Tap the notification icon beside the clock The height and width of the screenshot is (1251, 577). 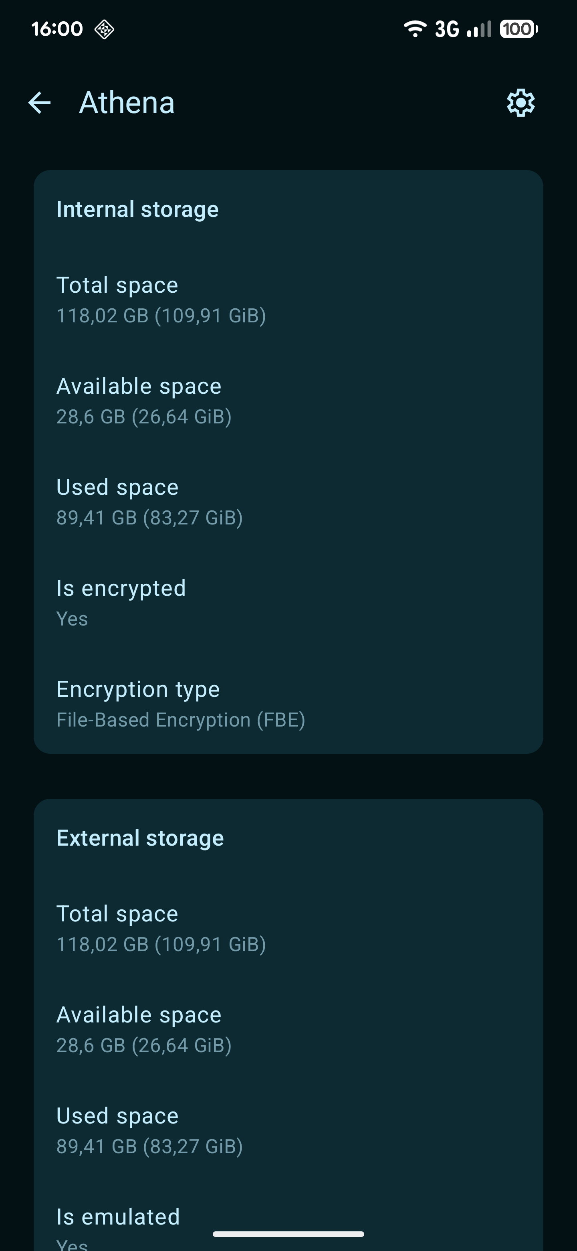click(x=104, y=29)
